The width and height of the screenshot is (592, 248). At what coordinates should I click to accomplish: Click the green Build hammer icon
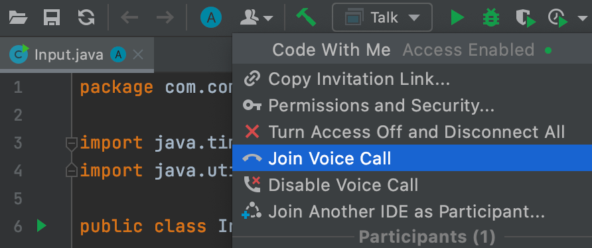tap(306, 17)
